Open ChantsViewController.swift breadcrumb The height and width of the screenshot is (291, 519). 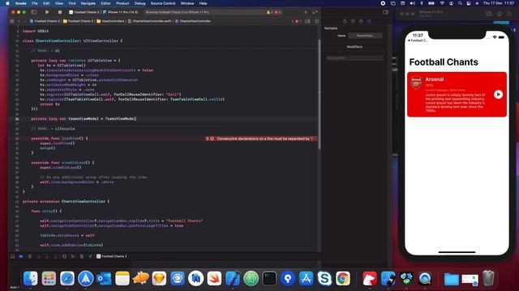pos(149,21)
